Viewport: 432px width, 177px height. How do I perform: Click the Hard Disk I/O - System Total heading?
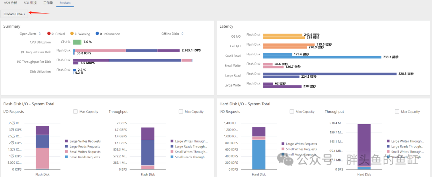(x=245, y=104)
